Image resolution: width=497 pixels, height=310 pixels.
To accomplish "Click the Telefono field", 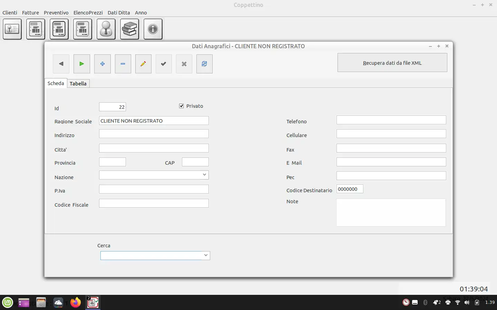I will pos(391,120).
